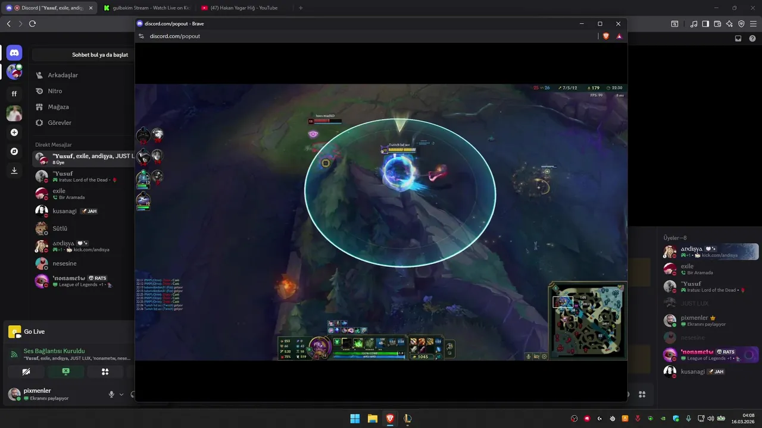Open direct message with "Yusuf
Viewport: 762px width, 428px height.
(x=83, y=177)
